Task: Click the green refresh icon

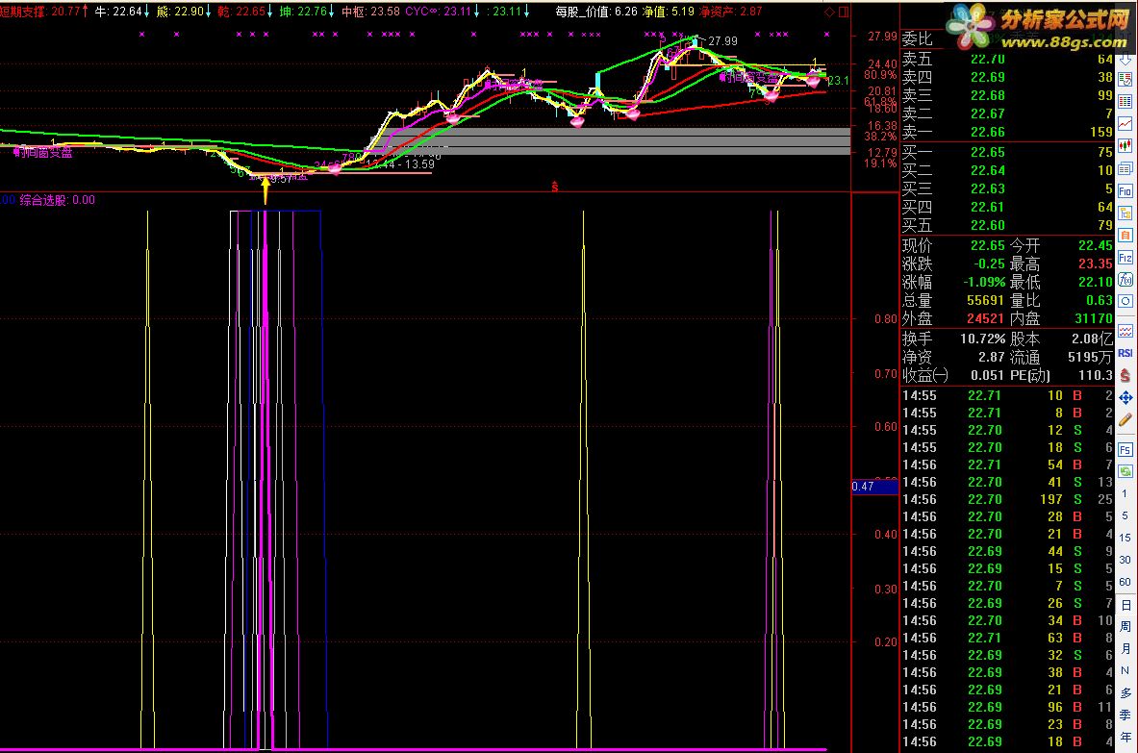Action: point(1125,471)
